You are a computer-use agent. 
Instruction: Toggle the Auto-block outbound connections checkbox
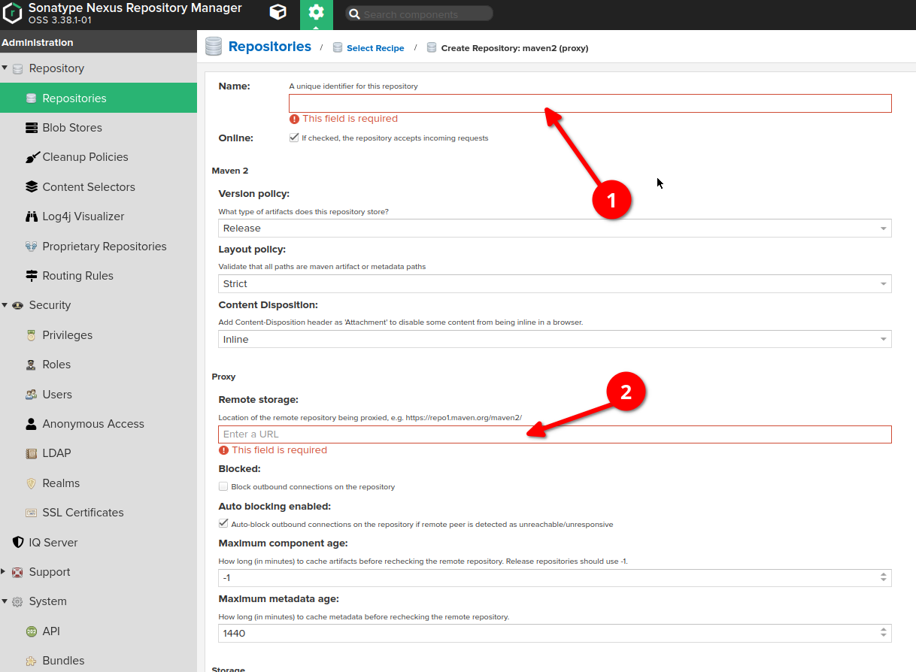[x=223, y=524]
